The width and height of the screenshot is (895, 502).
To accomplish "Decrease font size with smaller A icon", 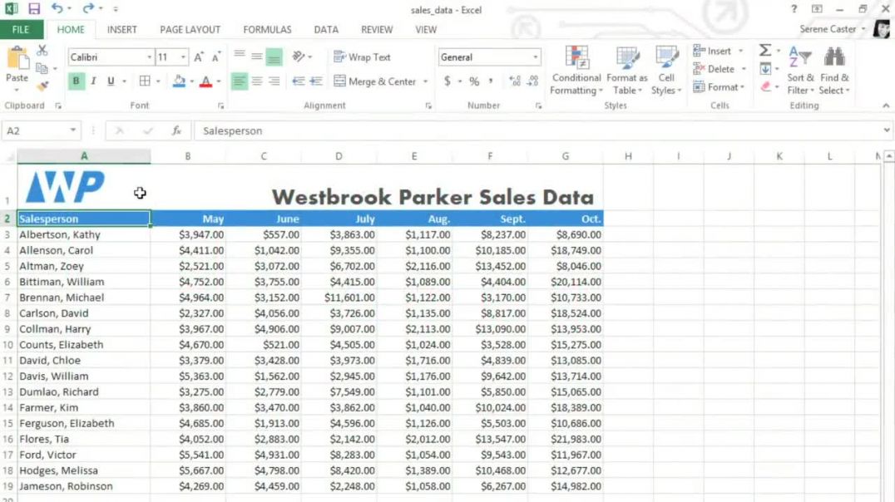I will click(x=215, y=57).
